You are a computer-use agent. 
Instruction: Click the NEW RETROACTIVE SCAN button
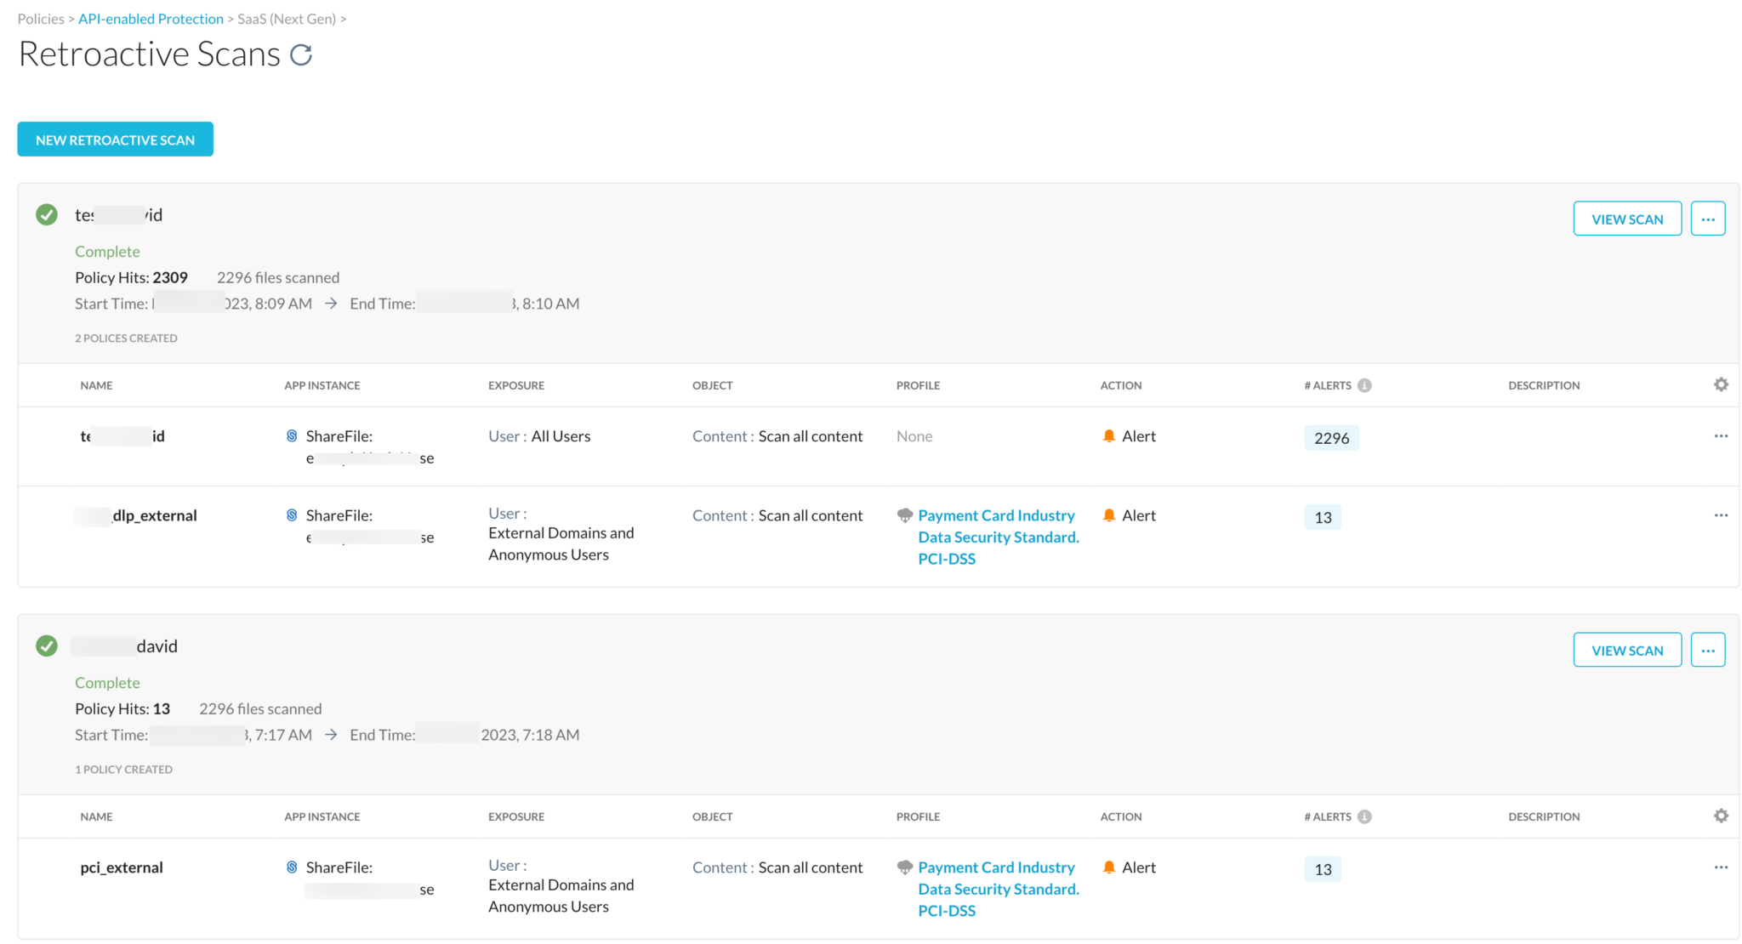point(115,139)
